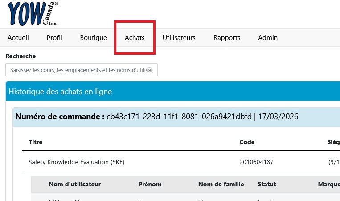
Task: Click the magnifying glass search icon
Action: 150,70
